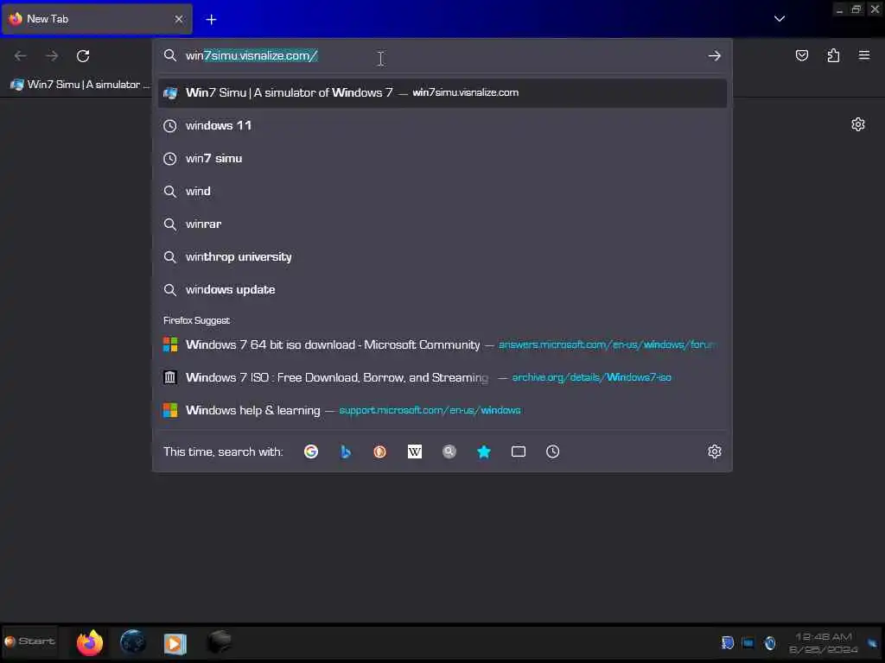Click the Start button

point(29,641)
